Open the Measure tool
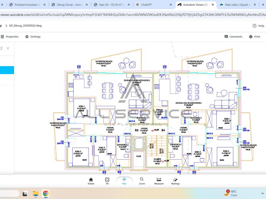 pyautogui.click(x=159, y=181)
